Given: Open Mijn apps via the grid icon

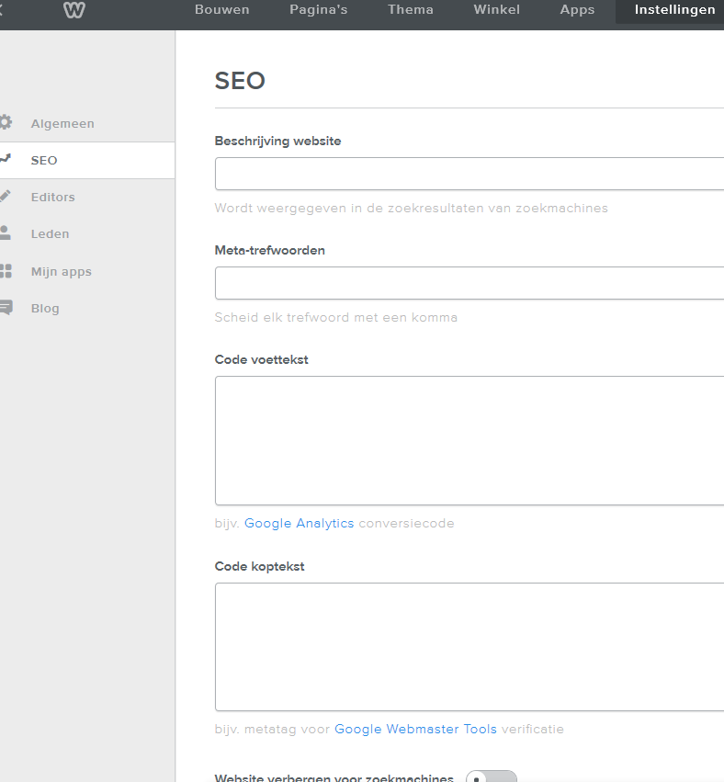Looking at the screenshot, I should coord(6,271).
